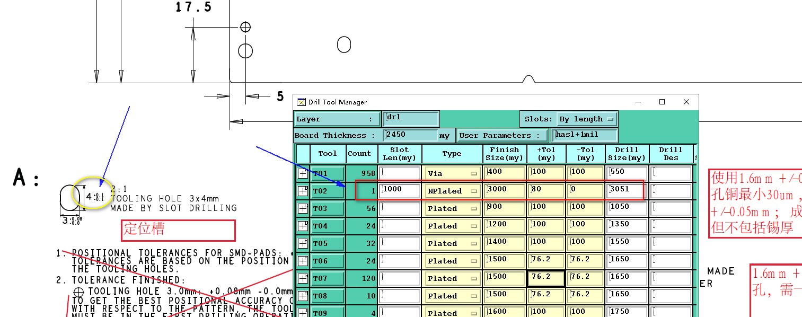Viewport: 802px width, 317px height.
Task: Click the Board Thickness field showing 2450
Action: pyautogui.click(x=411, y=135)
